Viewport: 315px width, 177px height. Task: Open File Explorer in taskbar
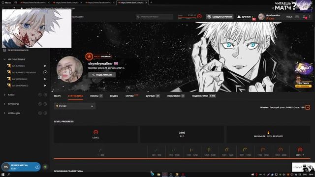(158, 175)
